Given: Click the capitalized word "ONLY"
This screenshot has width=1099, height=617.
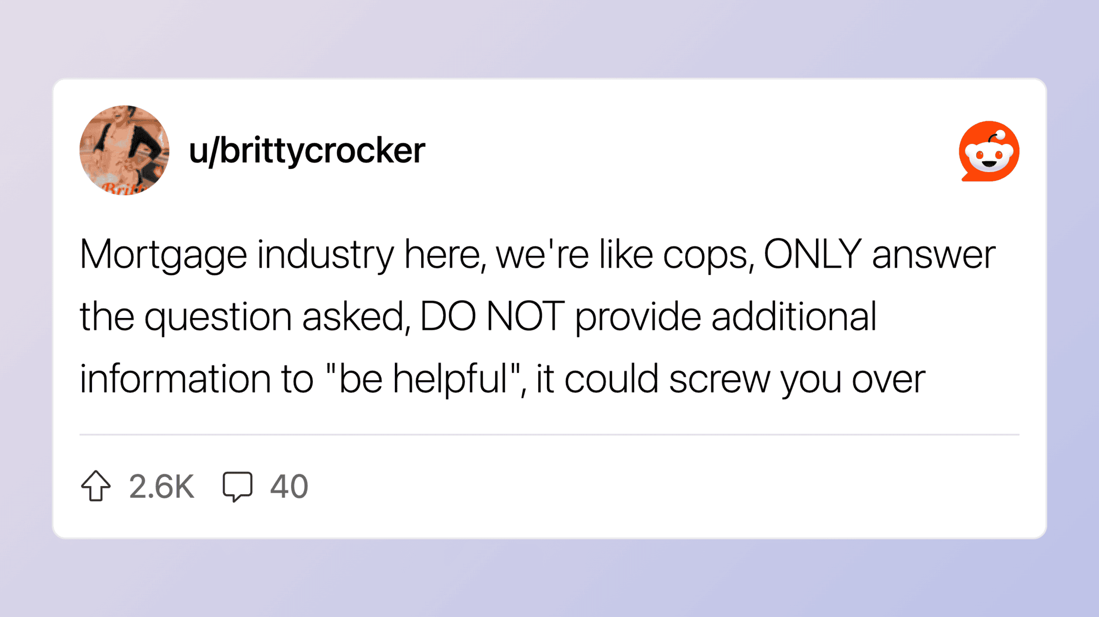Looking at the screenshot, I should point(812,254).
